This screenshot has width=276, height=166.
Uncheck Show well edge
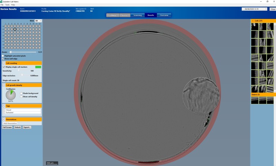point(3,59)
